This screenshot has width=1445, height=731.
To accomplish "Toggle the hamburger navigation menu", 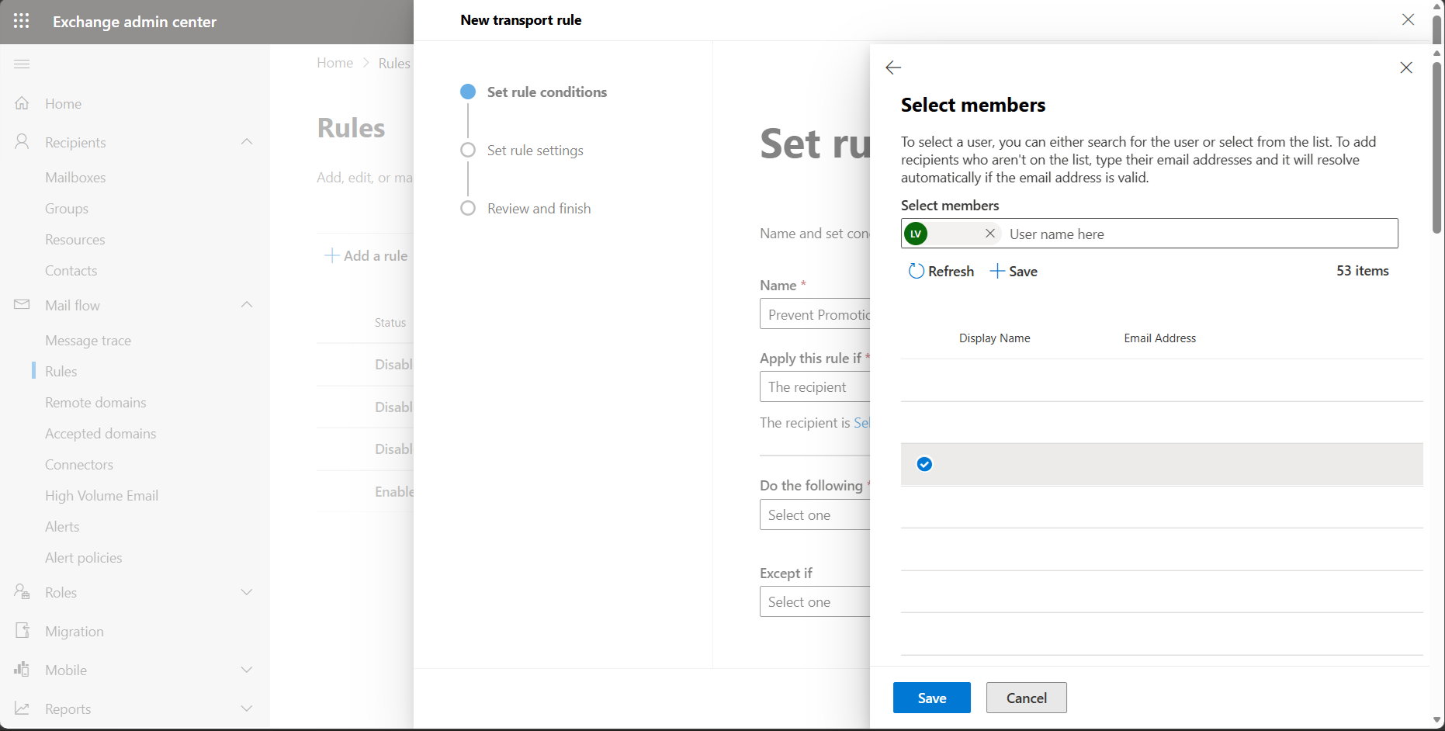I will point(22,64).
